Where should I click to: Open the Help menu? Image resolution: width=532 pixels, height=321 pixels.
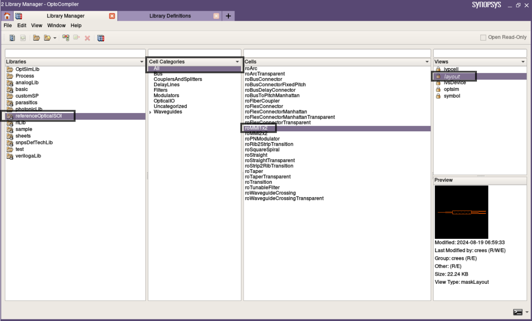[x=76, y=25]
